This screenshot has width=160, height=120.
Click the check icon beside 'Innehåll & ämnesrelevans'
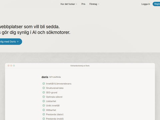coord(44,84)
